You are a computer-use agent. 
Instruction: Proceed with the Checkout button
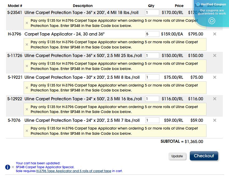tap(204, 156)
